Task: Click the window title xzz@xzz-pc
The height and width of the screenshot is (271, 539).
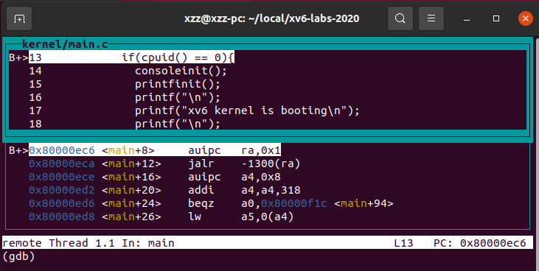Action: [x=271, y=18]
